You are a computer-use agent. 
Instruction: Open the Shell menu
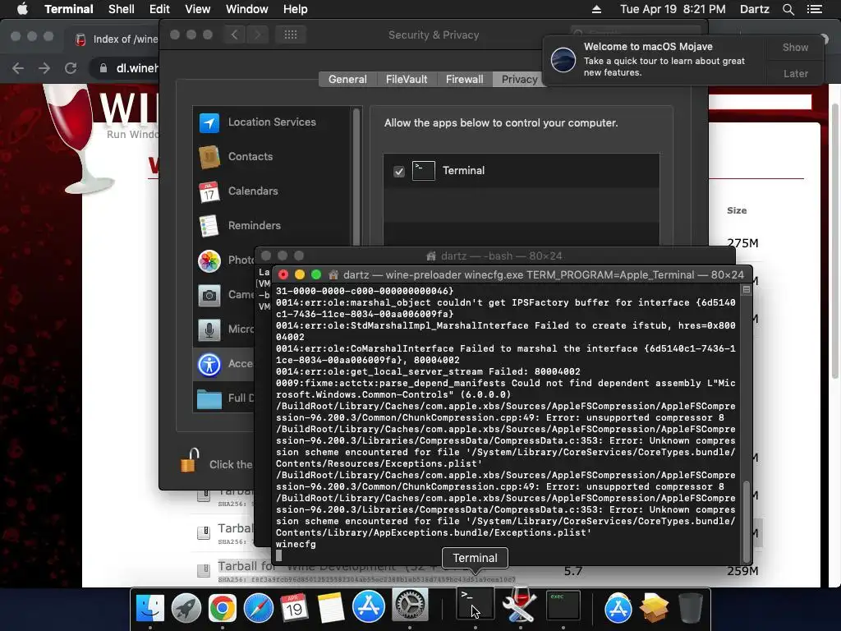click(122, 9)
